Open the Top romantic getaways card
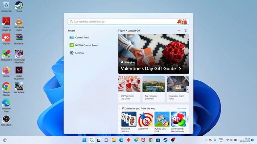The width and height of the screenshot is (257, 144). [153, 89]
